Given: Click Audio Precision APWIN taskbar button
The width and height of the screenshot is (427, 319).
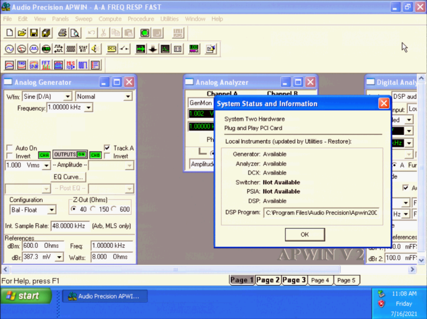Looking at the screenshot, I should [105, 296].
